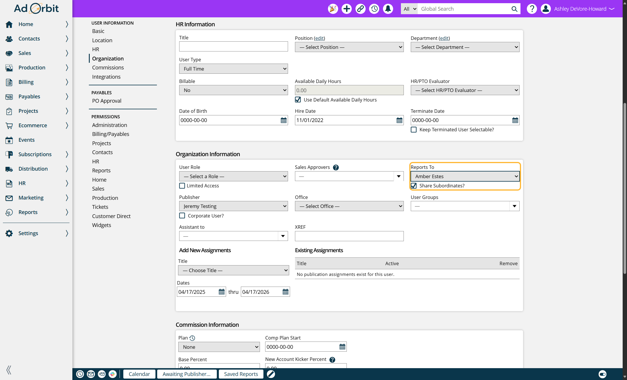Open the HR/PTO Evaluator dropdown
The image size is (627, 380).
[465, 90]
